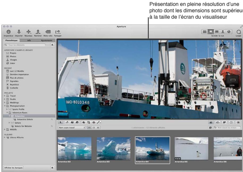Select the Stamp tool

point(77,122)
